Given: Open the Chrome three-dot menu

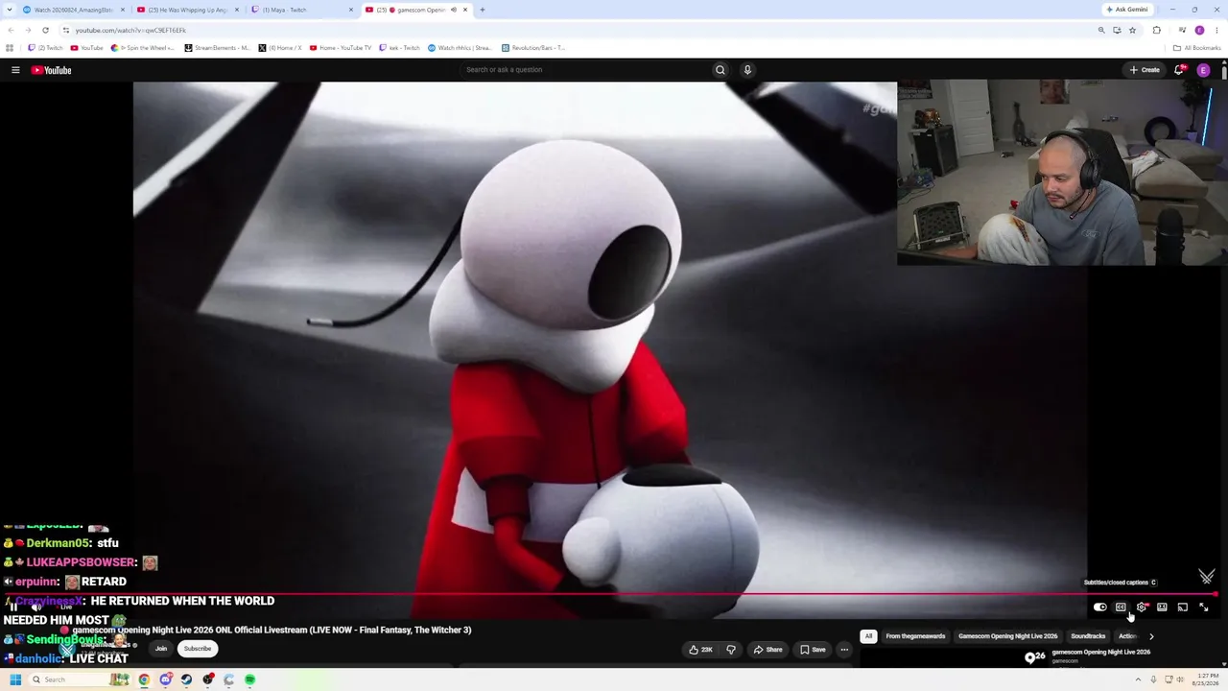Looking at the screenshot, I should [1216, 30].
